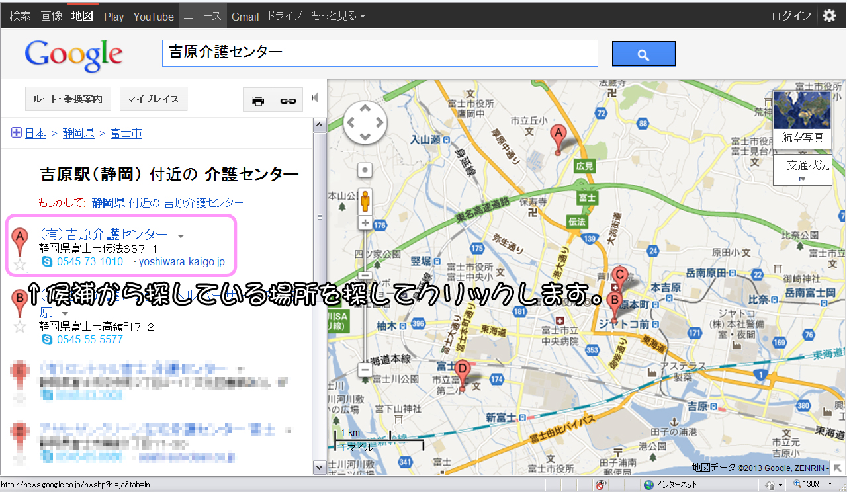Click phone number 0545-55-5577
This screenshot has height=492, width=847.
coord(90,339)
